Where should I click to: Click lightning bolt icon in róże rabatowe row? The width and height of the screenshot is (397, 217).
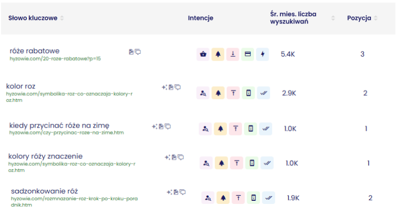coord(262,54)
